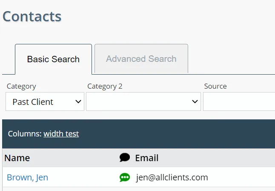275x191 pixels.
Task: Sort by the Name column header
Action: tap(17, 158)
